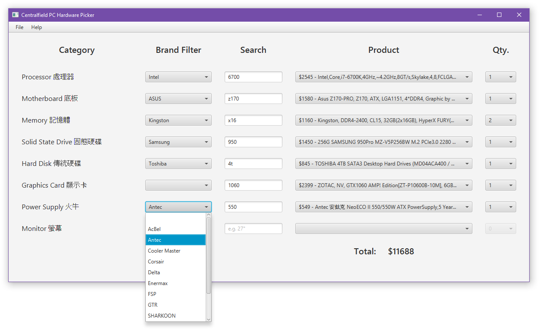The image size is (540, 331).
Task: Click the brand list scroll down arrow
Action: click(x=209, y=319)
